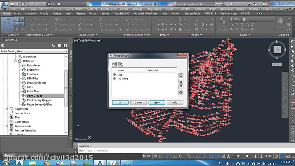Click Cancel in Point Groups dialog
Screen dimensions: 295x166
138,103
